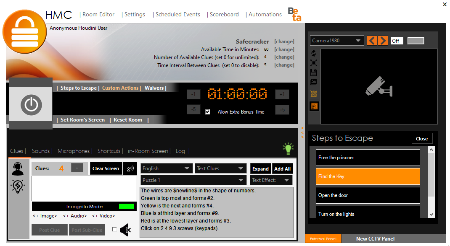Click the Clear Screen button
The image size is (450, 246).
coord(106,168)
